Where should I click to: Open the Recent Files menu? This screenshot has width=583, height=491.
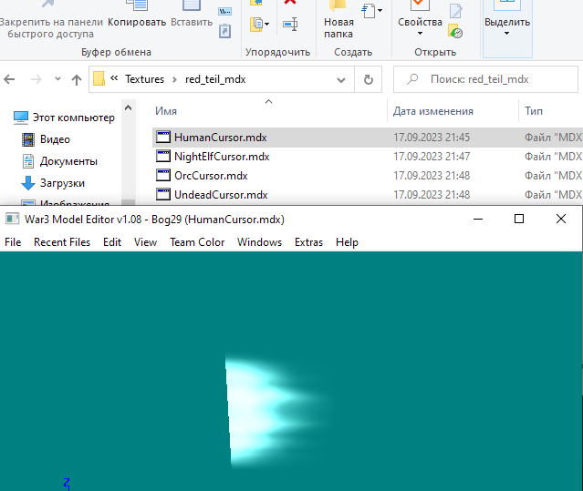click(62, 242)
